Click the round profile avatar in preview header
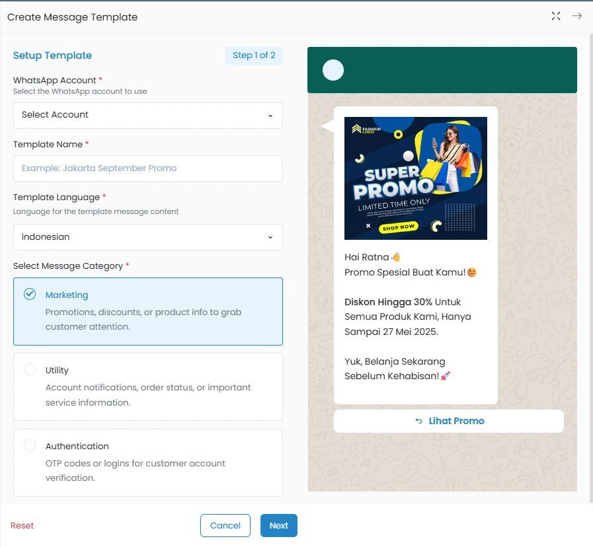 pos(333,69)
